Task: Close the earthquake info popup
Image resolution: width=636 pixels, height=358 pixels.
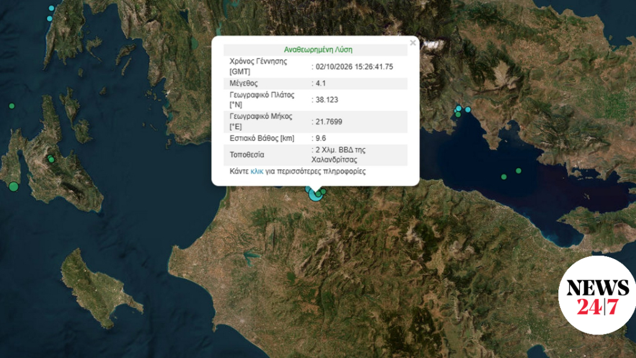Action: click(x=413, y=43)
